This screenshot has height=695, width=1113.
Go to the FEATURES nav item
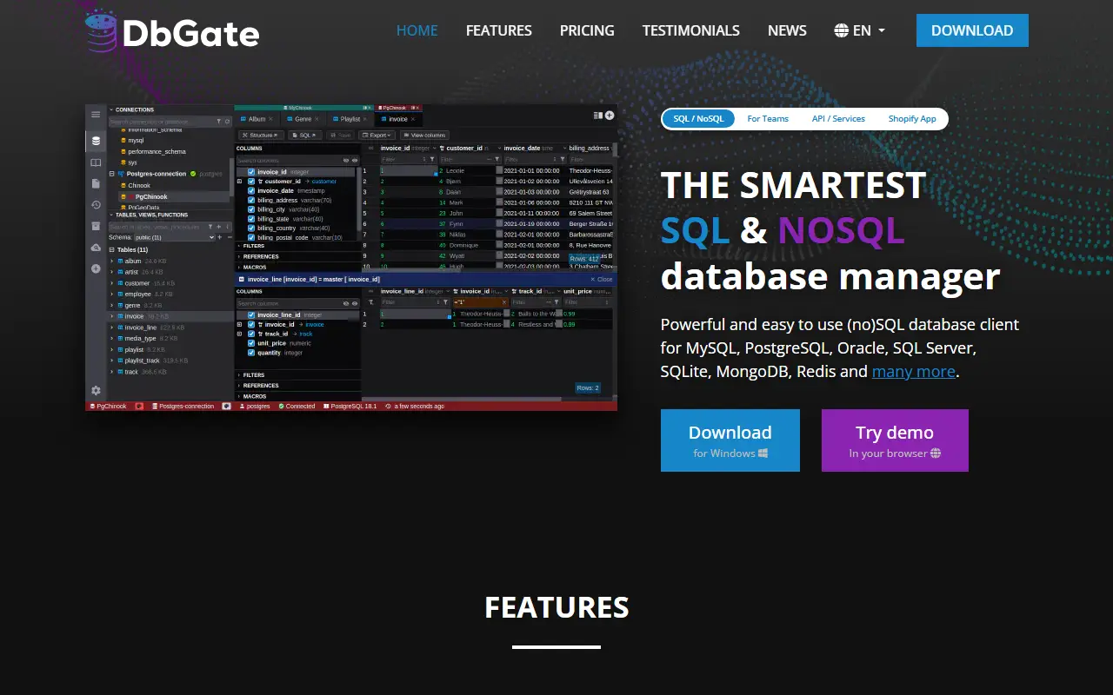coord(499,30)
